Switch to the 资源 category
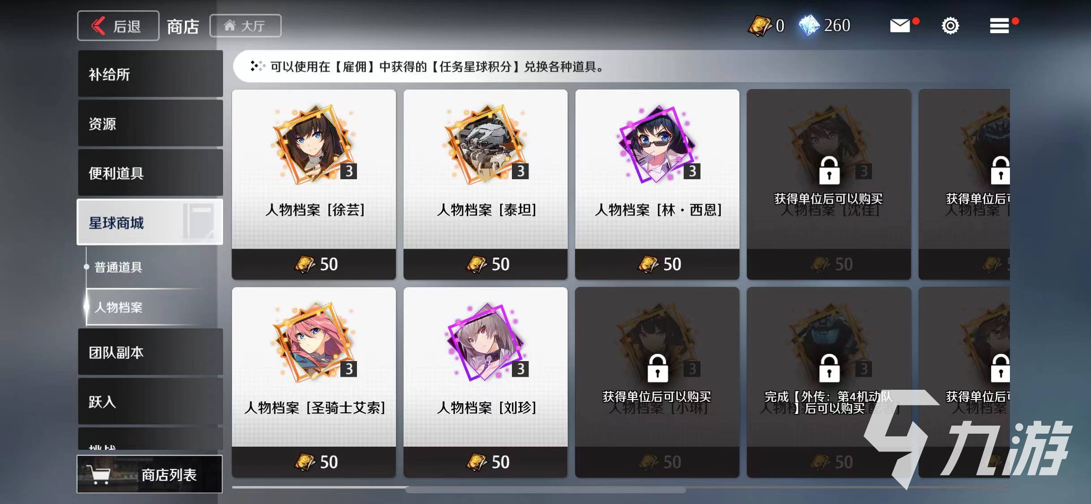The width and height of the screenshot is (1091, 504). (x=150, y=123)
